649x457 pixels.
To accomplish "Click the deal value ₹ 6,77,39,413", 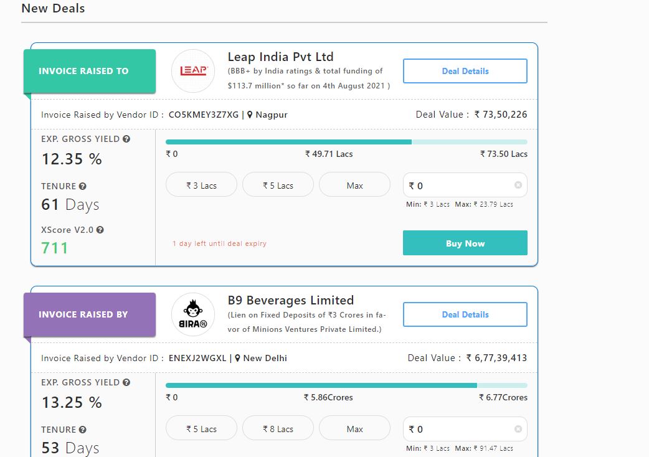I will click(496, 358).
